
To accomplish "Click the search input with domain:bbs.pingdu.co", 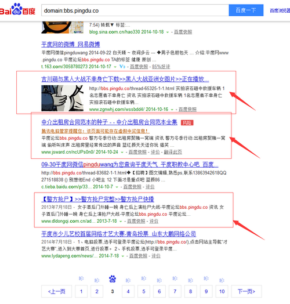I will pyautogui.click(x=135, y=10).
